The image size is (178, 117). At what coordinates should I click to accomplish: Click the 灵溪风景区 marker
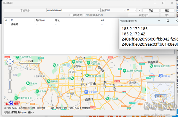(x=18, y=57)
